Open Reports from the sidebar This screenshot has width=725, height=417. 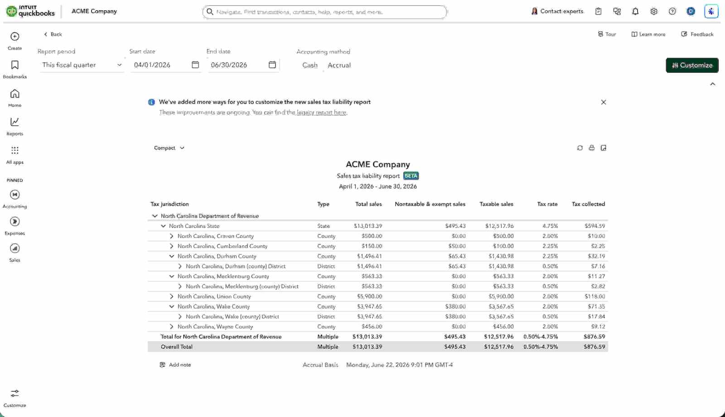[14, 126]
